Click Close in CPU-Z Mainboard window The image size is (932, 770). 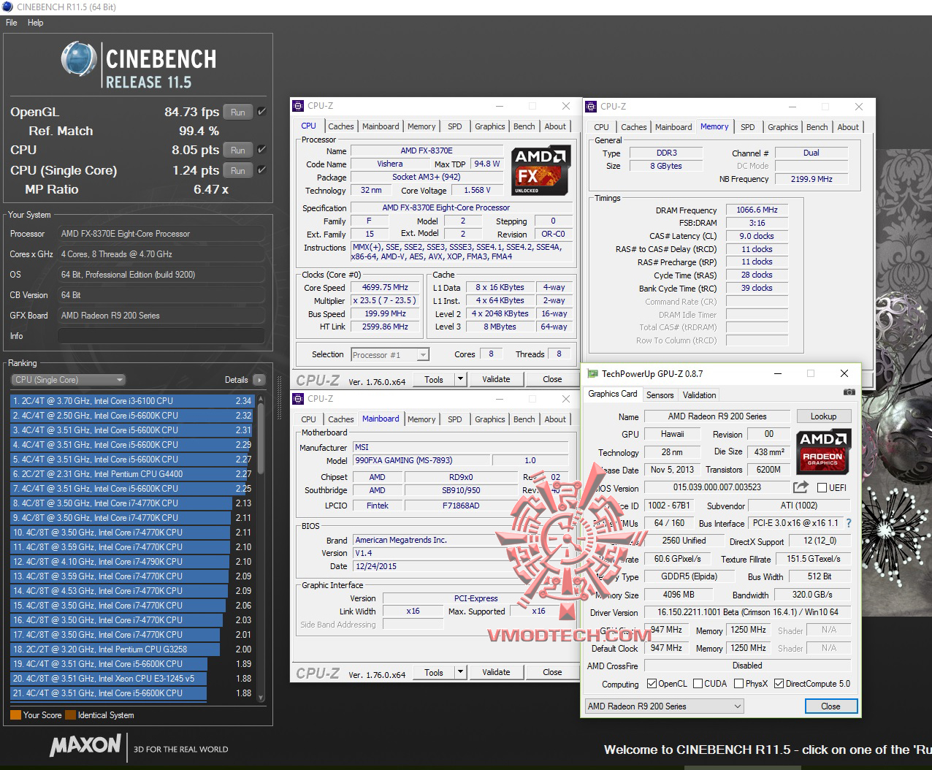[x=552, y=672]
